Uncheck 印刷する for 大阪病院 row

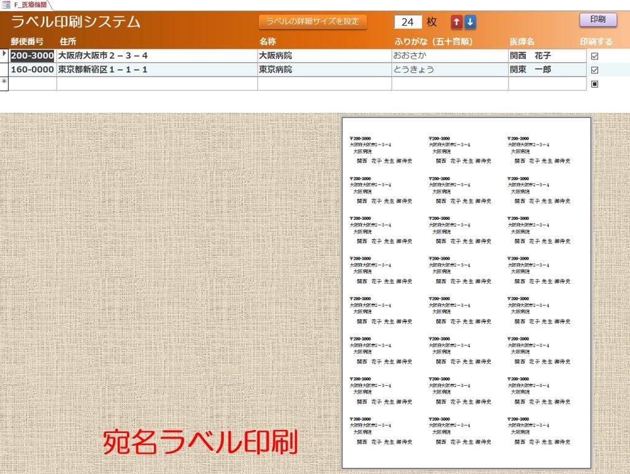click(594, 56)
